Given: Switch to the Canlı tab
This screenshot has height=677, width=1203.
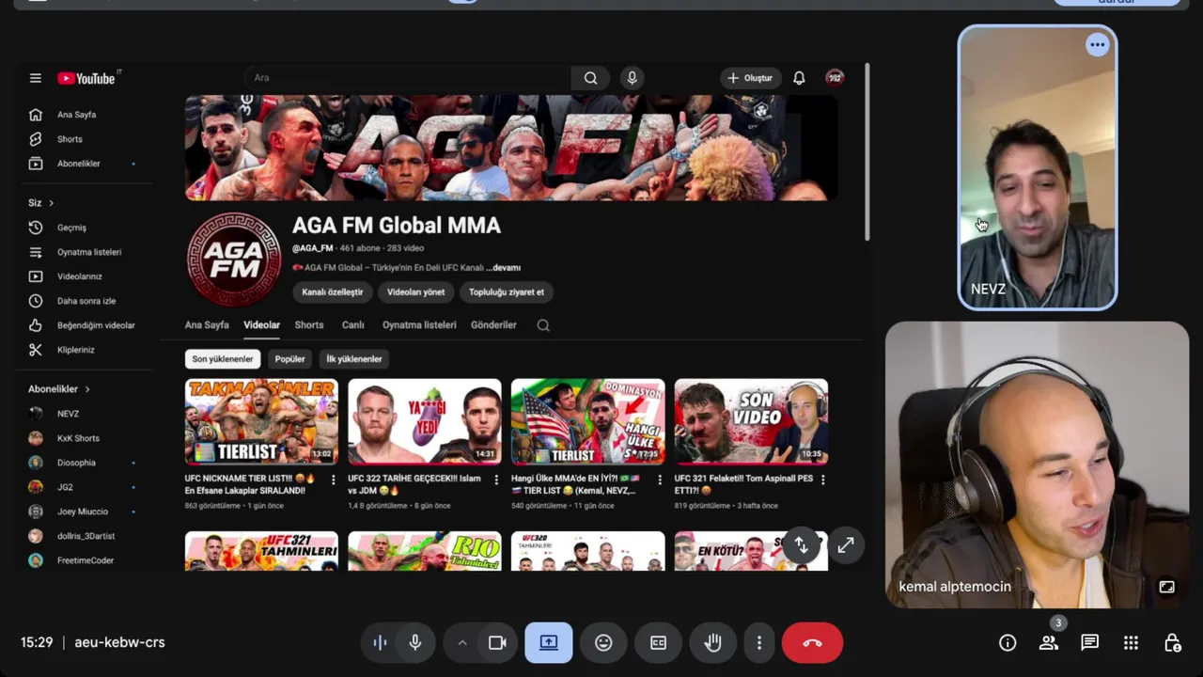Looking at the screenshot, I should [x=352, y=325].
